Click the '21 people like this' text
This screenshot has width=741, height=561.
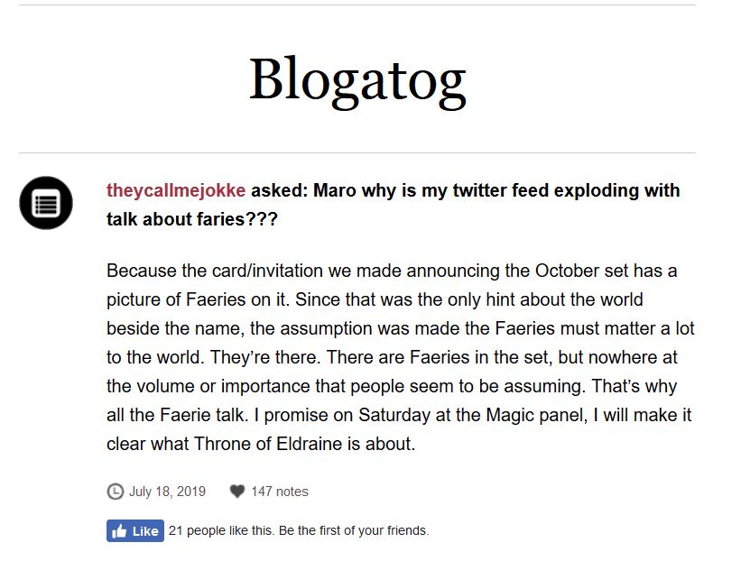222,530
